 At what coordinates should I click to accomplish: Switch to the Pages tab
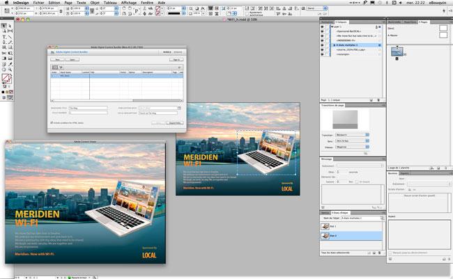coord(424,22)
